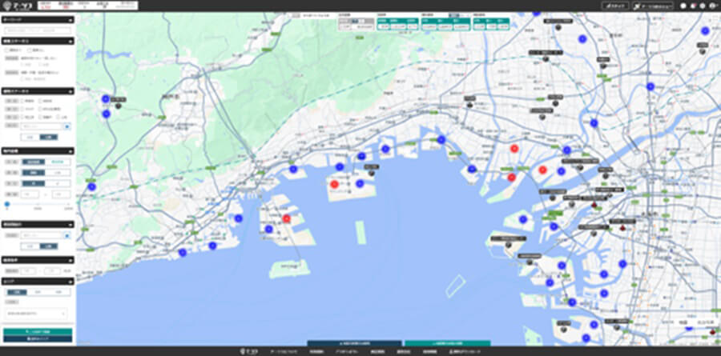Tick the first checkbox in the second sidebar panel

[6, 50]
